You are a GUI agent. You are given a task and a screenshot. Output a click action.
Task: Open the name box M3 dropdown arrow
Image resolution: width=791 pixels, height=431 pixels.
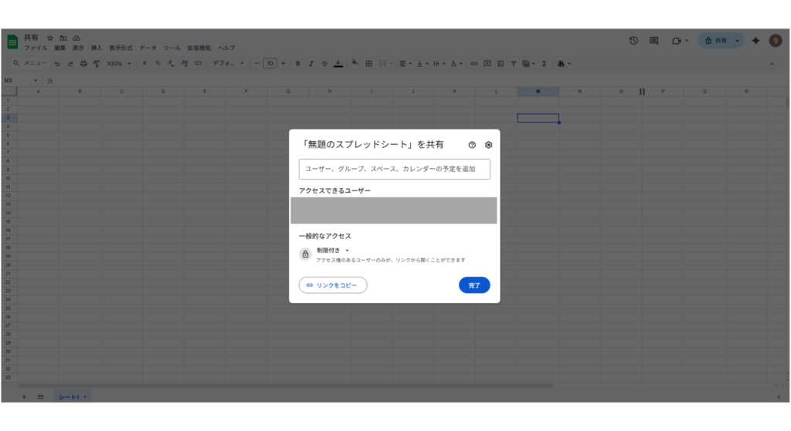tap(36, 80)
